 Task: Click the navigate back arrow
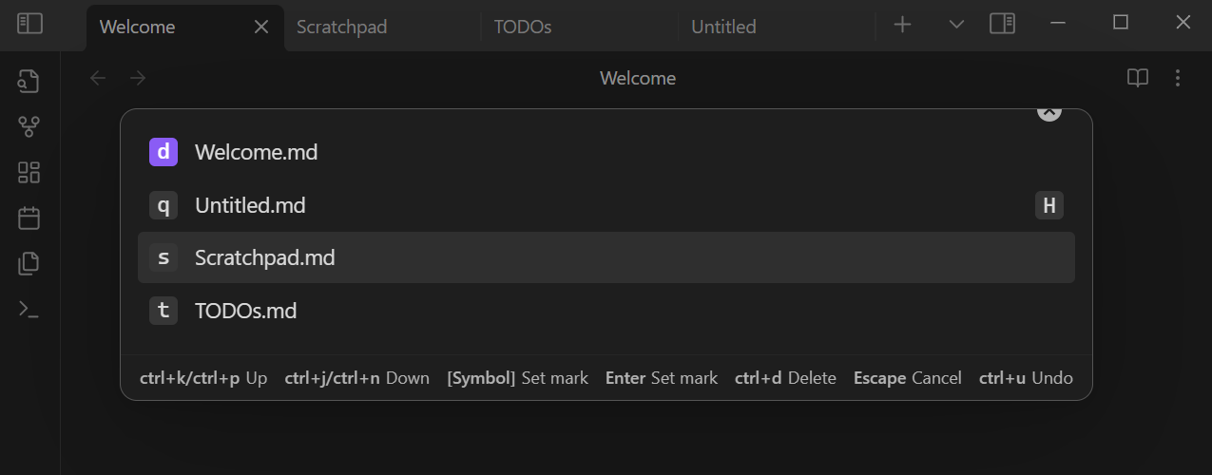click(98, 78)
